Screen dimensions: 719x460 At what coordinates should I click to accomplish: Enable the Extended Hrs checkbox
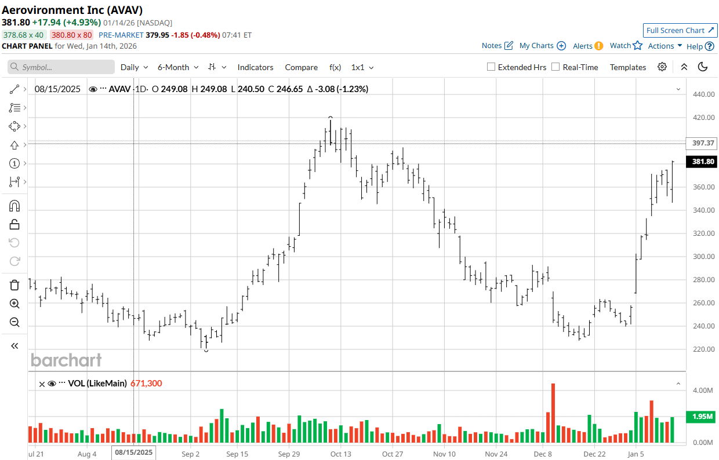tap(491, 67)
